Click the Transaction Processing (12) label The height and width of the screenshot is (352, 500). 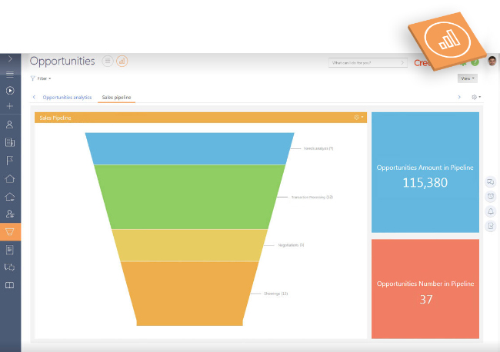tap(312, 198)
